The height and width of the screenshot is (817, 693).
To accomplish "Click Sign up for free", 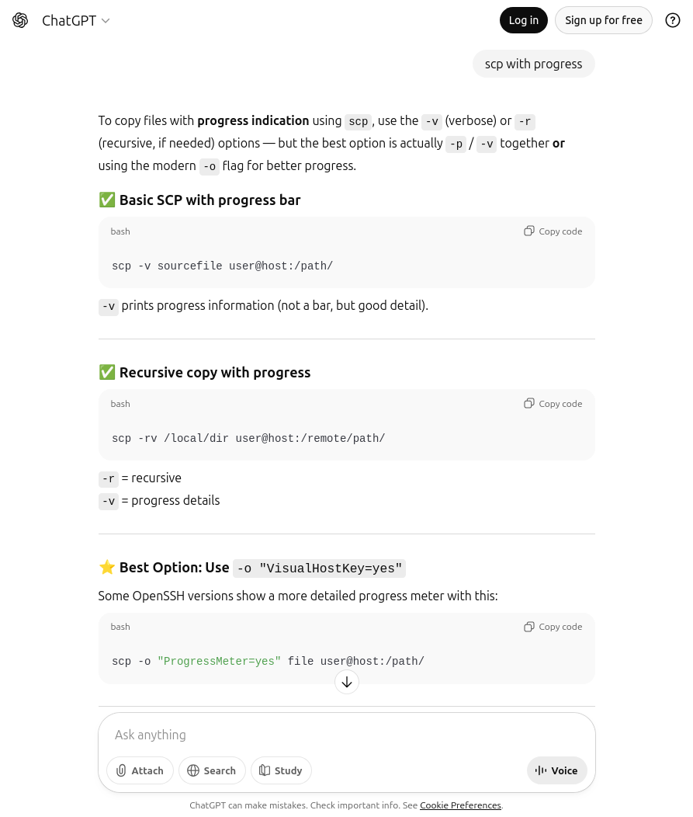I will tap(603, 20).
